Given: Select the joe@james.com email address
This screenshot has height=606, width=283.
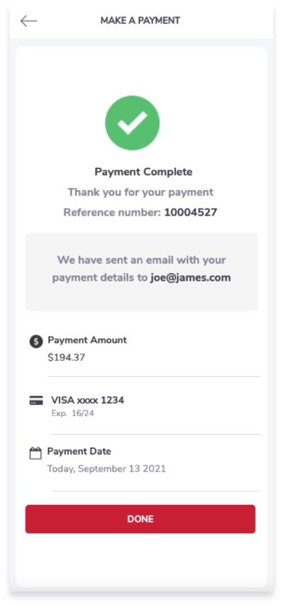Looking at the screenshot, I should (190, 277).
